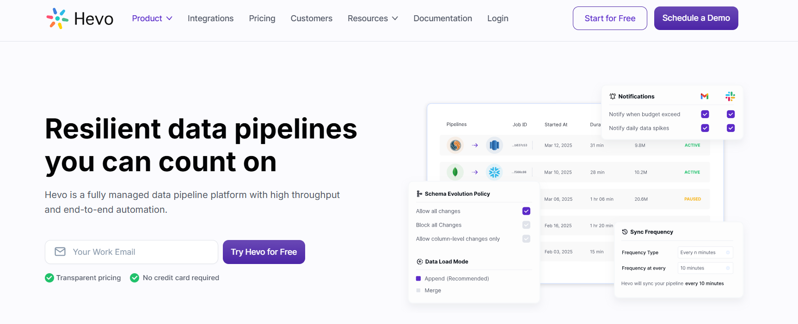Click the Started At column header
798x324 pixels.
tap(556, 125)
